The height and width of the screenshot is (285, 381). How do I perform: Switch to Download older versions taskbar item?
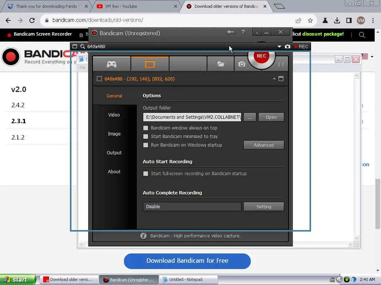coord(69,279)
